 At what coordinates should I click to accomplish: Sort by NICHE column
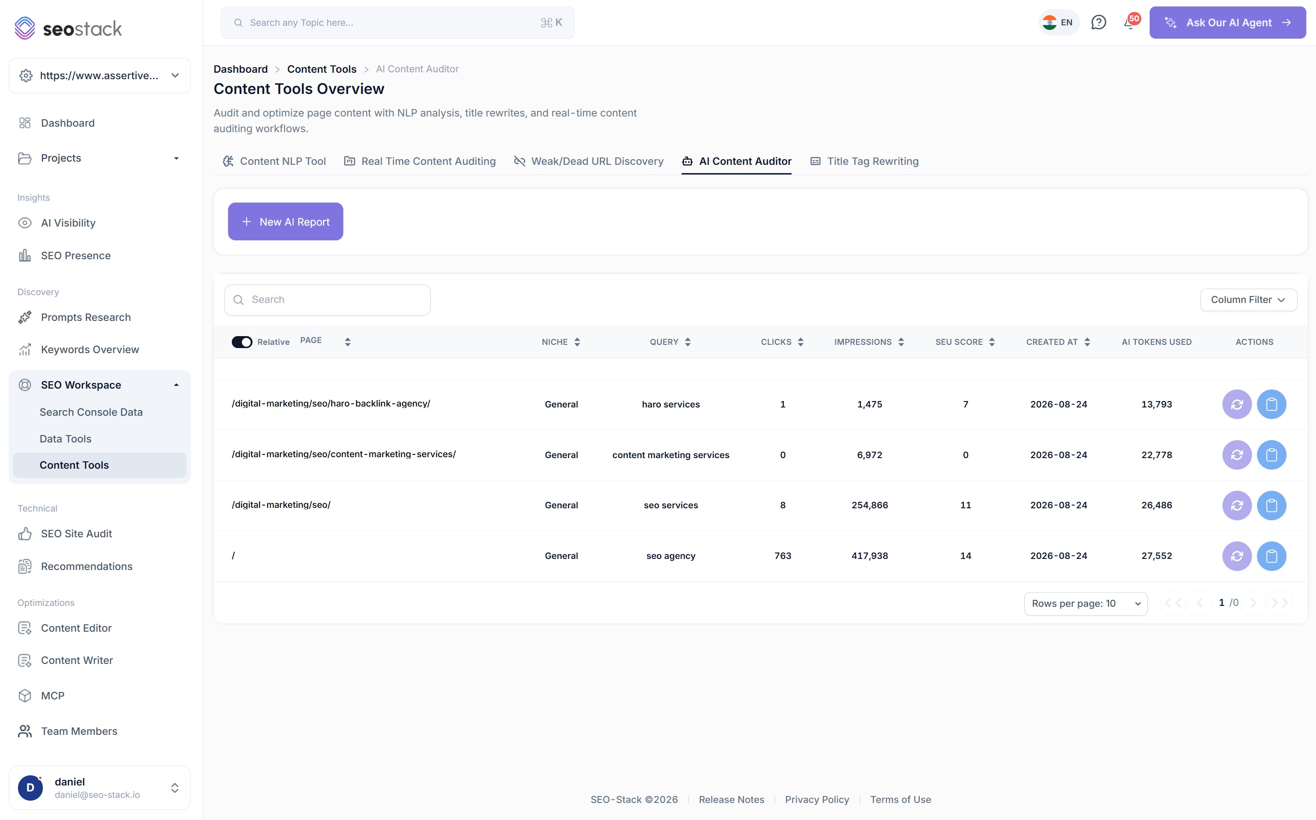(577, 342)
